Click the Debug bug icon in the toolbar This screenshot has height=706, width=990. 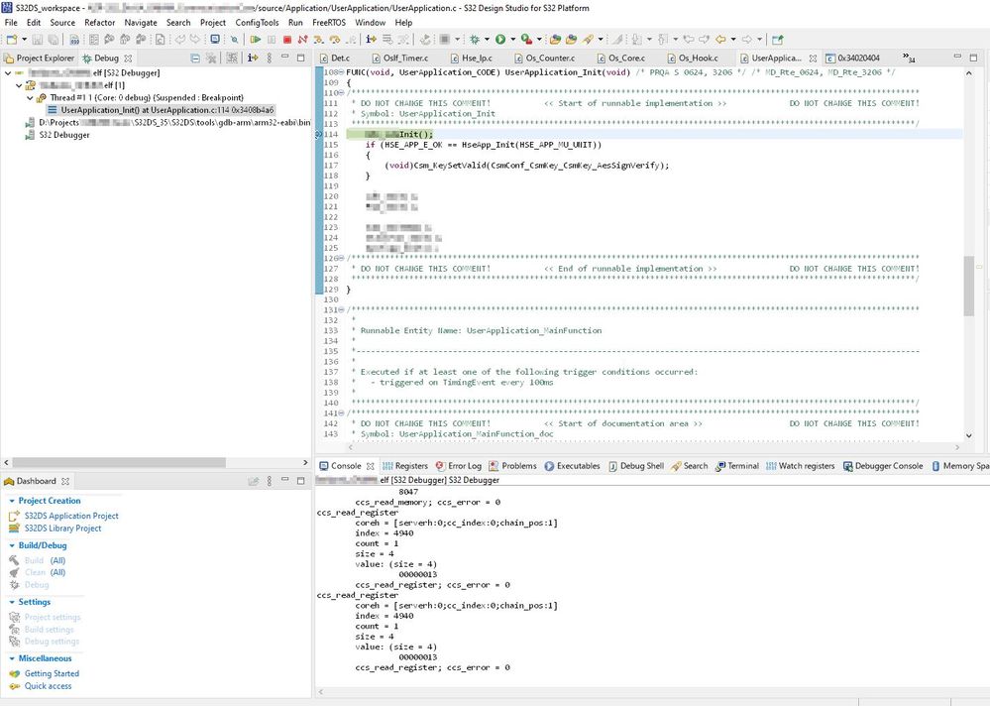474,39
